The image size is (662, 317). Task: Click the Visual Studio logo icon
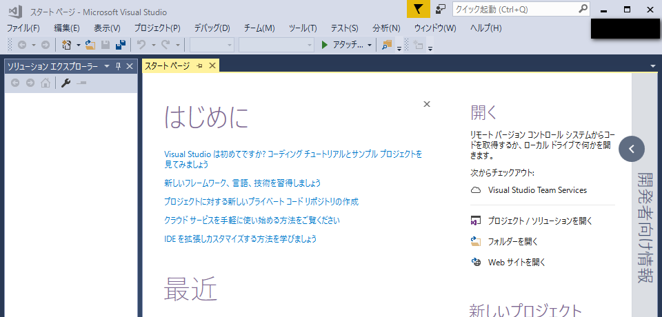(x=15, y=10)
